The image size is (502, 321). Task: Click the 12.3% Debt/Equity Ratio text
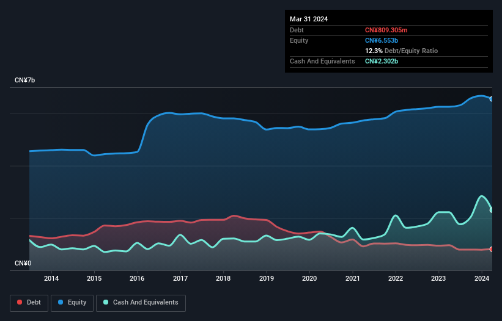(x=401, y=51)
